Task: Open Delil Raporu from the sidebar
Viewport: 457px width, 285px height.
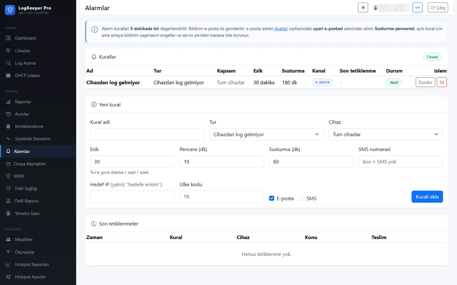Action: (x=38, y=201)
